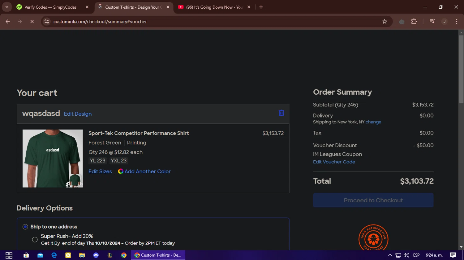Show hidden system tray icons chevron

390,255
